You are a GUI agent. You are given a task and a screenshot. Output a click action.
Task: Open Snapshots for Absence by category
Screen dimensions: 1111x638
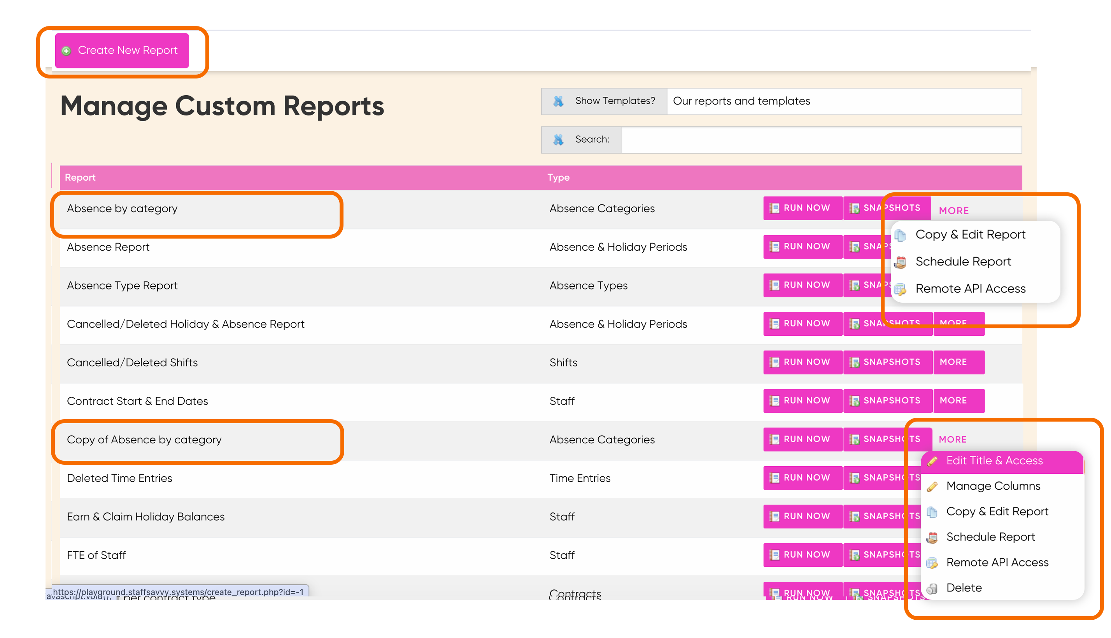tap(887, 208)
